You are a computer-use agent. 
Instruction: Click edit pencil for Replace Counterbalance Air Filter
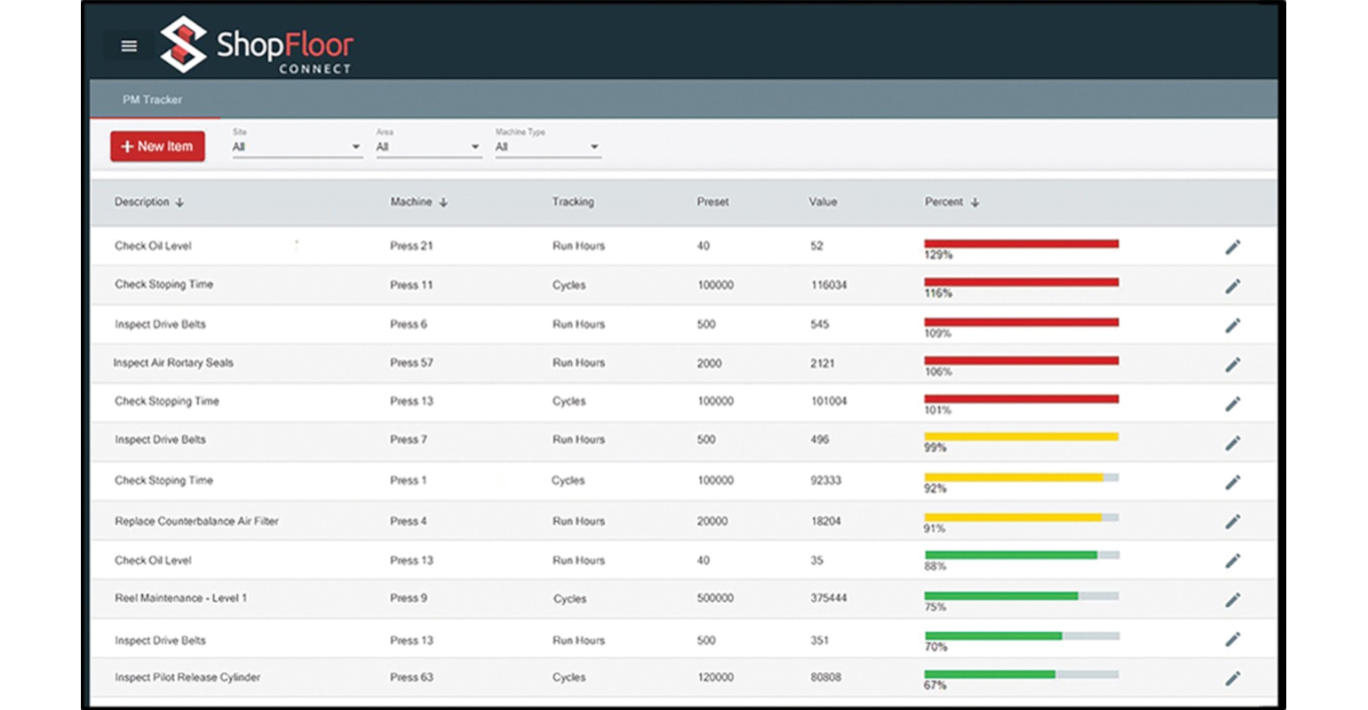1232,522
